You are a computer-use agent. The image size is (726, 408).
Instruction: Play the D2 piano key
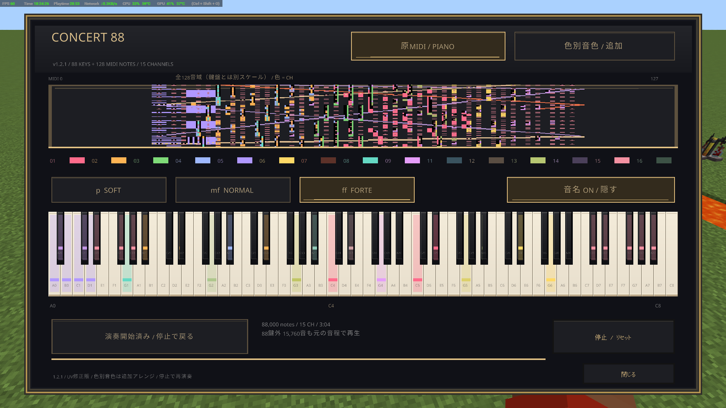pos(175,280)
